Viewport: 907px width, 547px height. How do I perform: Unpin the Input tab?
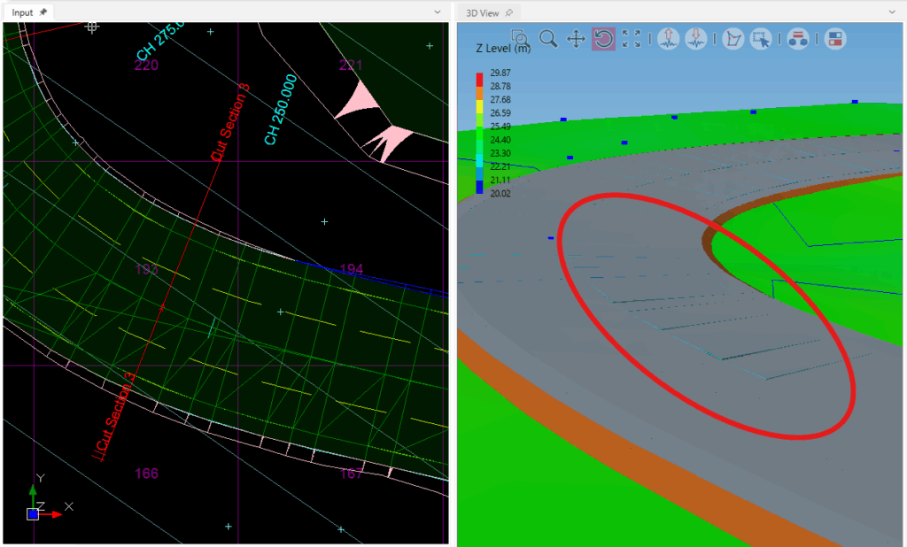coord(43,12)
